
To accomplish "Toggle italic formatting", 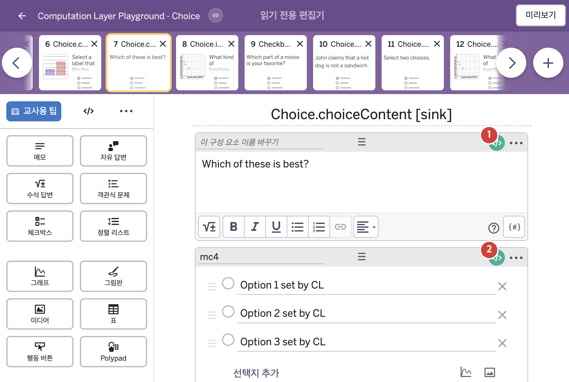I will point(255,227).
